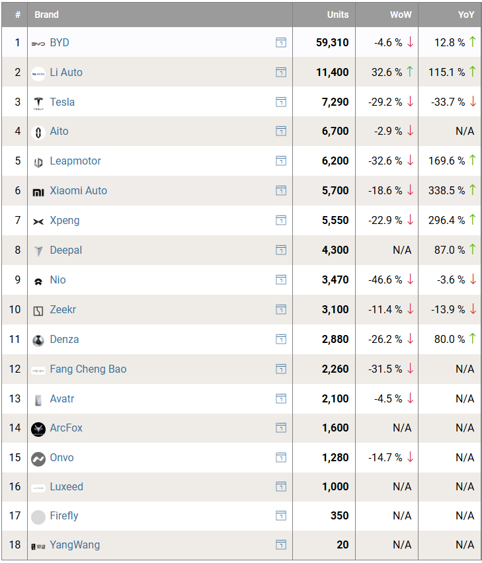Click the Denza brand logo
This screenshot has width=482, height=563.
pos(38,340)
